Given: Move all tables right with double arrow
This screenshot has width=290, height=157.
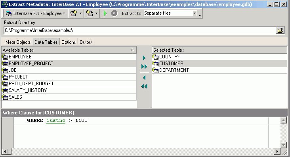Looking at the screenshot, I should [x=144, y=66].
